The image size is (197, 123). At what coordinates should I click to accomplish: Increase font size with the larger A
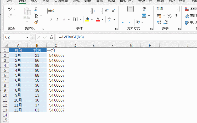pyautogui.click(x=106, y=11)
